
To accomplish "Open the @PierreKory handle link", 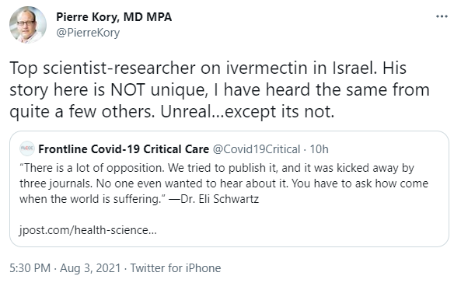I will [x=88, y=33].
